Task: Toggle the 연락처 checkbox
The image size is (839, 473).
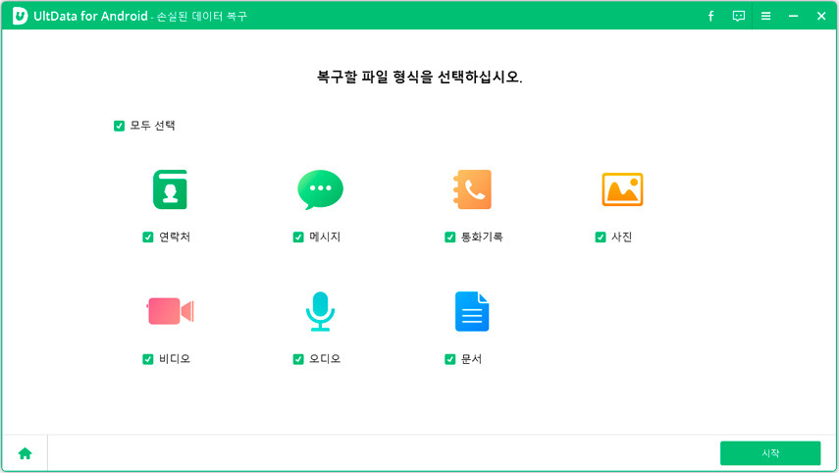Action: [147, 237]
